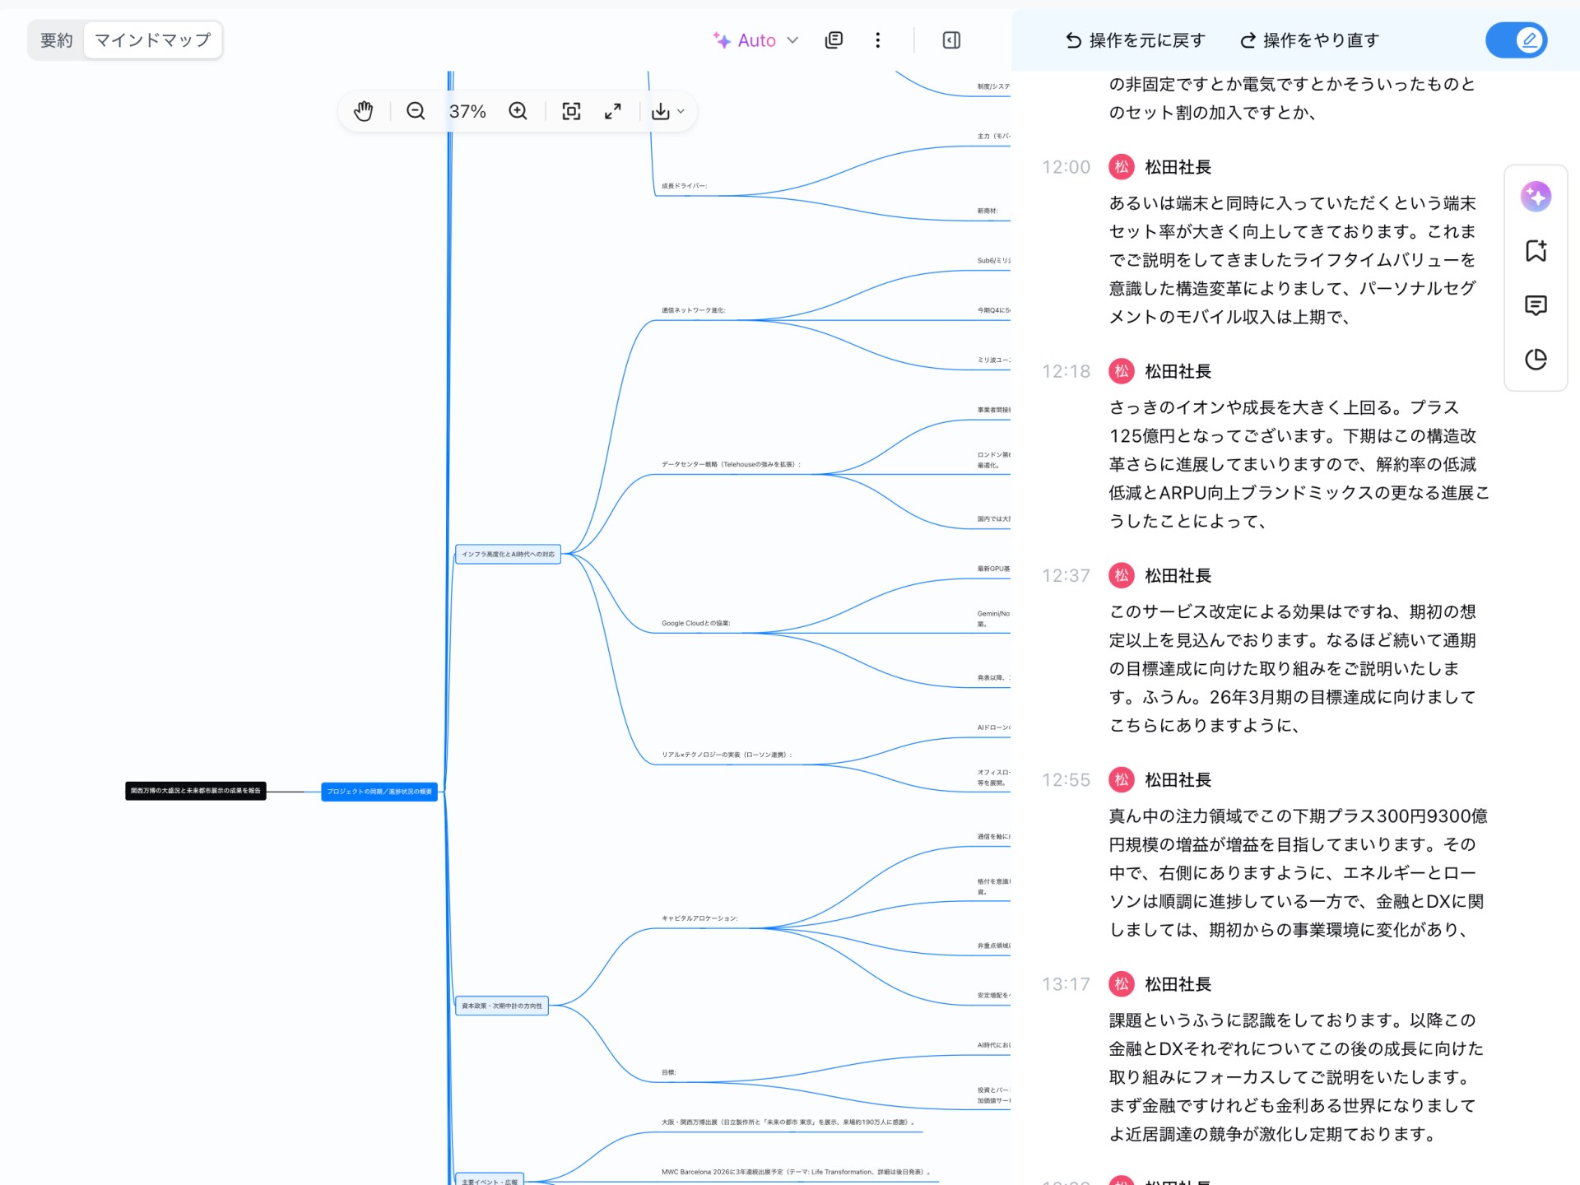Zoom in the mind map
The image size is (1580, 1185).
click(518, 111)
